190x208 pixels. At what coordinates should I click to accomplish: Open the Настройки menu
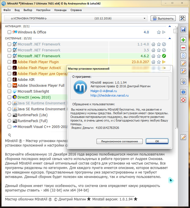coord(43,10)
